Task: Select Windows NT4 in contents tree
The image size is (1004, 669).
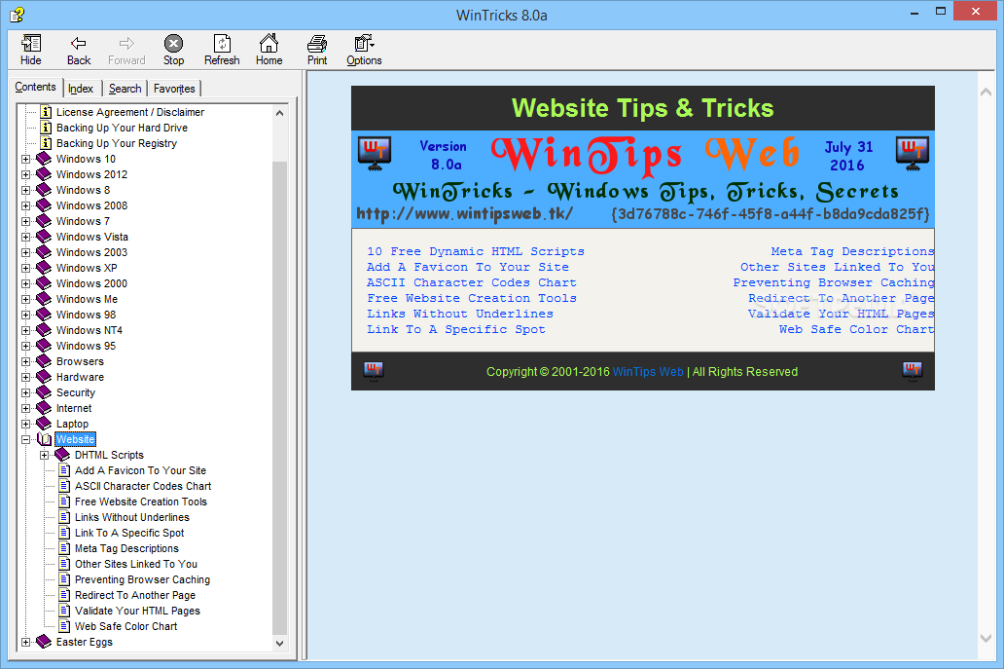Action: (x=89, y=330)
